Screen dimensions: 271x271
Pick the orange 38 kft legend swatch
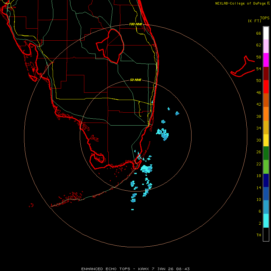coord(266,114)
